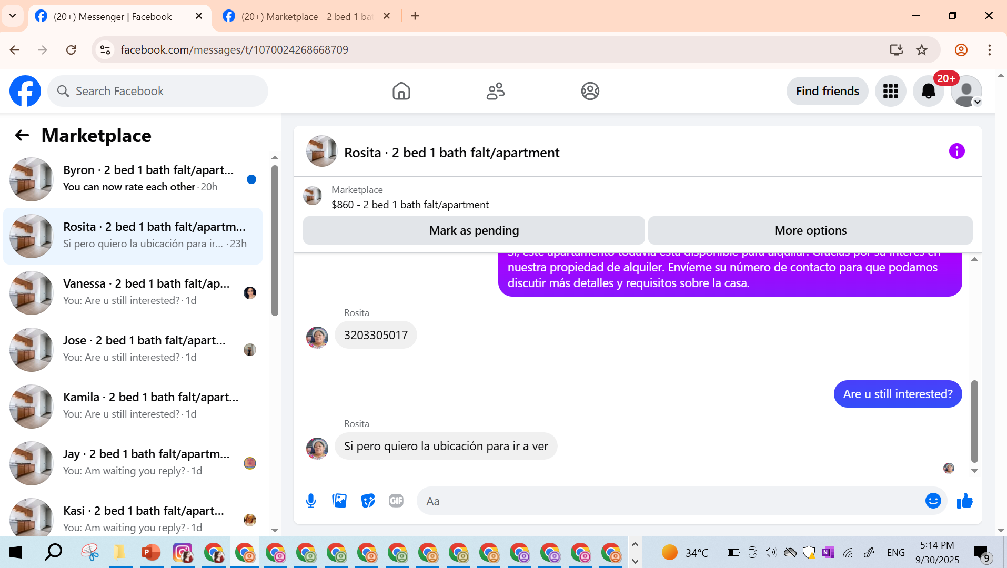This screenshot has height=568, width=1007.
Task: Select the Rosita conversation row
Action: (x=133, y=236)
